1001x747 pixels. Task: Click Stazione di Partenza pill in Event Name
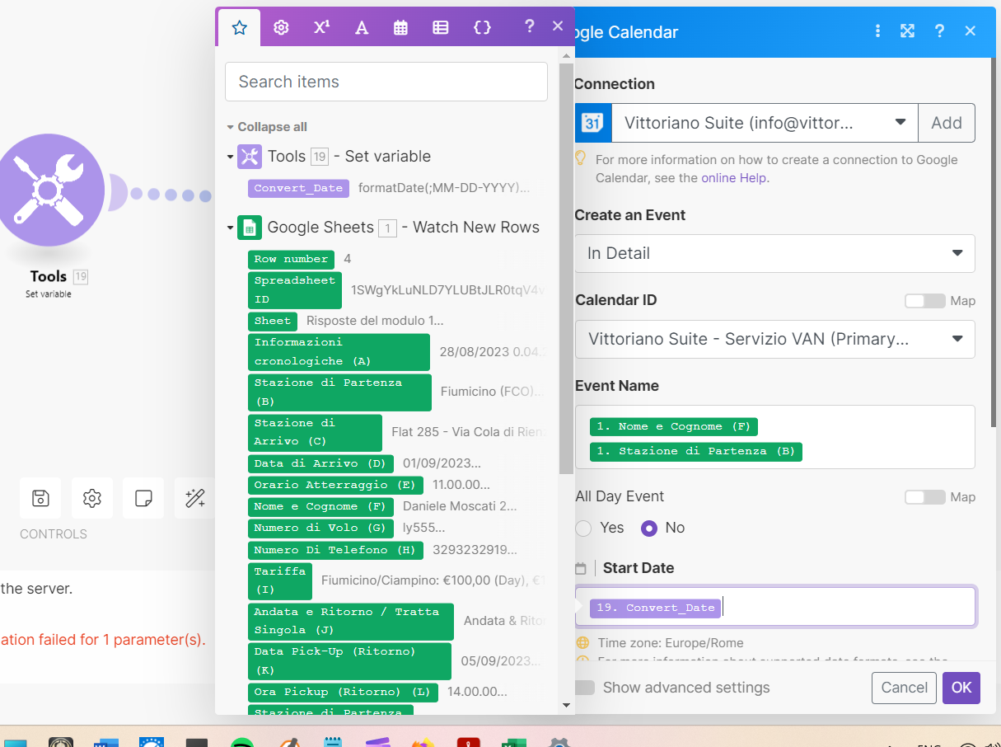tap(695, 451)
